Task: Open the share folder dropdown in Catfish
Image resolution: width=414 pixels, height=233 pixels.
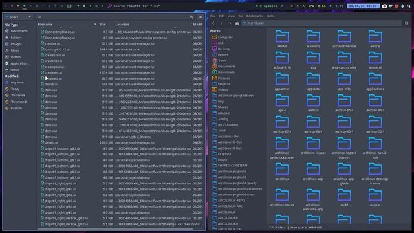Action: coord(18,17)
